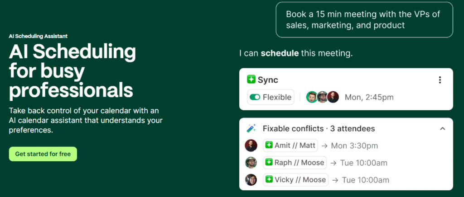The image size is (464, 197).
Task: Click the Tue 10:00am time for Raph
Action: pyautogui.click(x=364, y=163)
